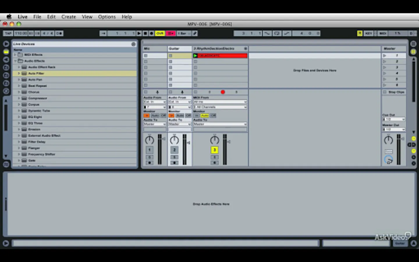
Task: Toggle the track 3 yellow activator button
Action: tap(214, 150)
